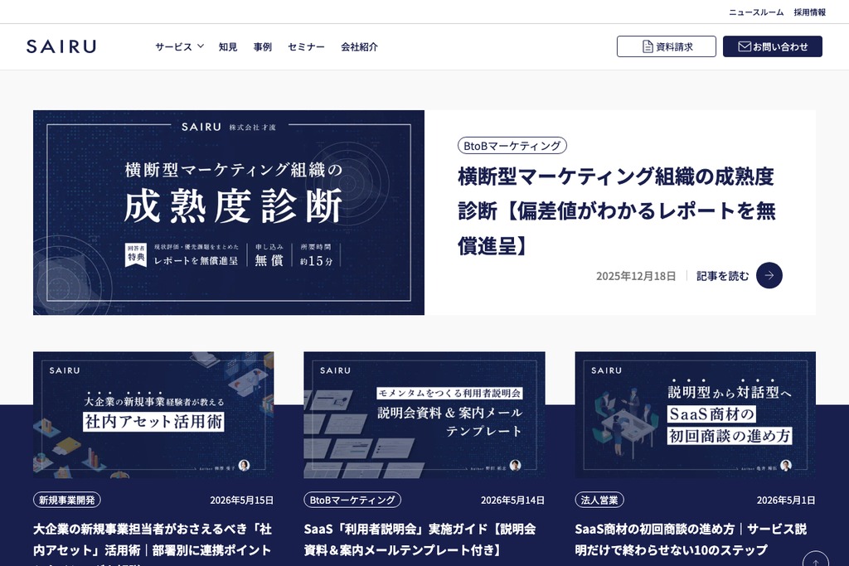Open the セミナー menu item
The image size is (849, 566).
click(307, 47)
